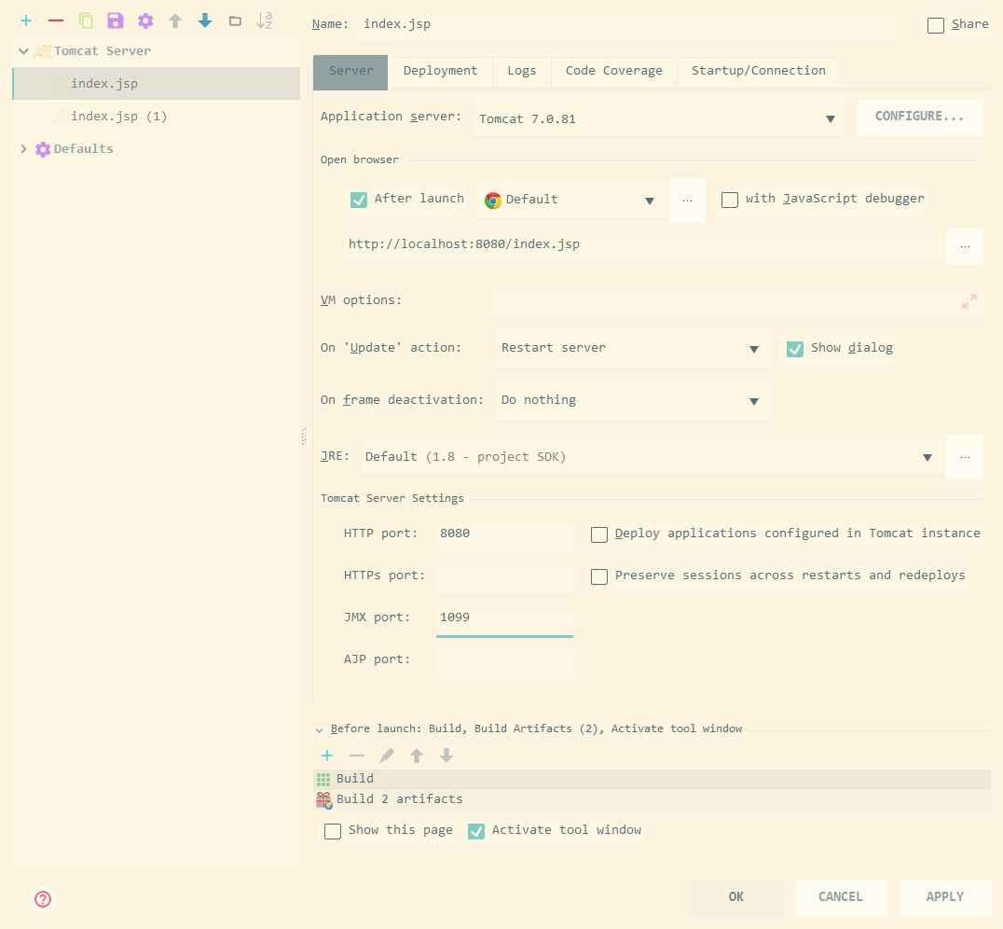Move configuration down with blue arrow
This screenshot has width=1003, height=929.
[205, 21]
